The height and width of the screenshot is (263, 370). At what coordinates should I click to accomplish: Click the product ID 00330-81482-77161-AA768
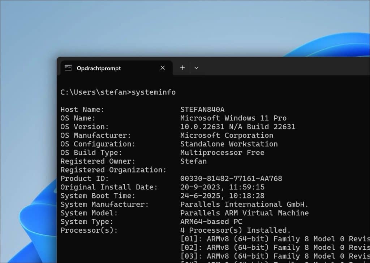point(231,178)
